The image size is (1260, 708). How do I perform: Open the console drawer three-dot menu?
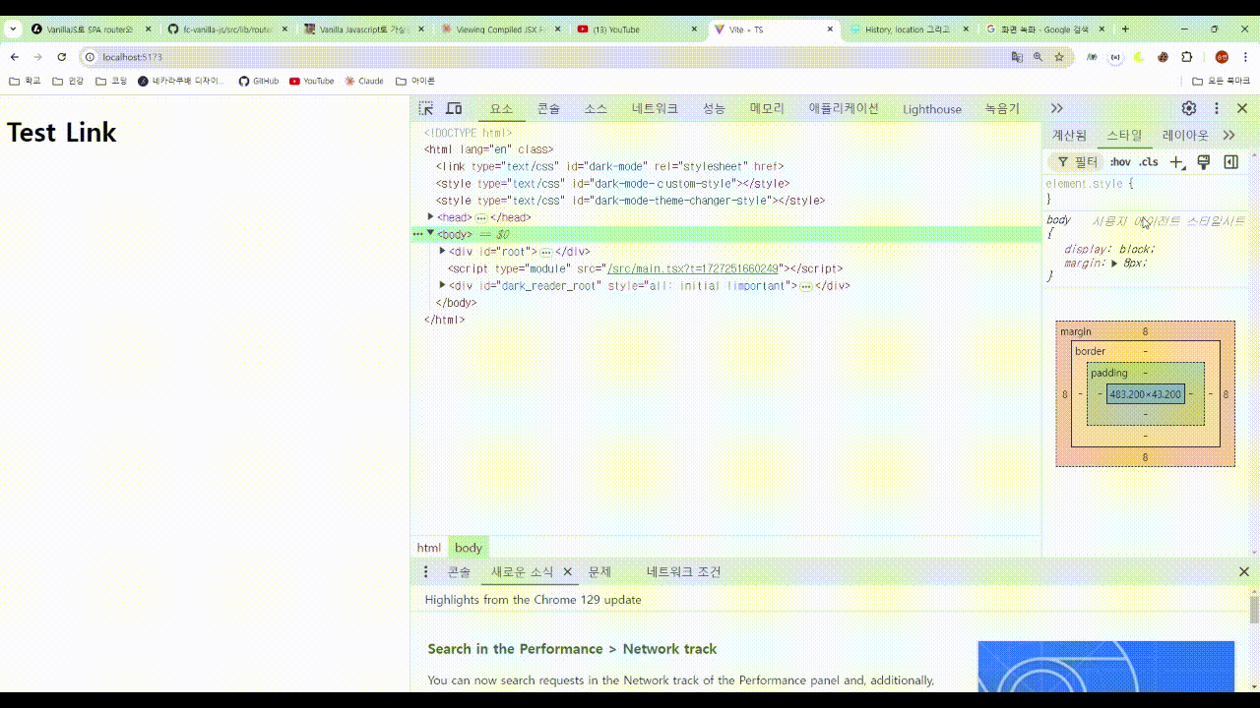[x=425, y=571]
